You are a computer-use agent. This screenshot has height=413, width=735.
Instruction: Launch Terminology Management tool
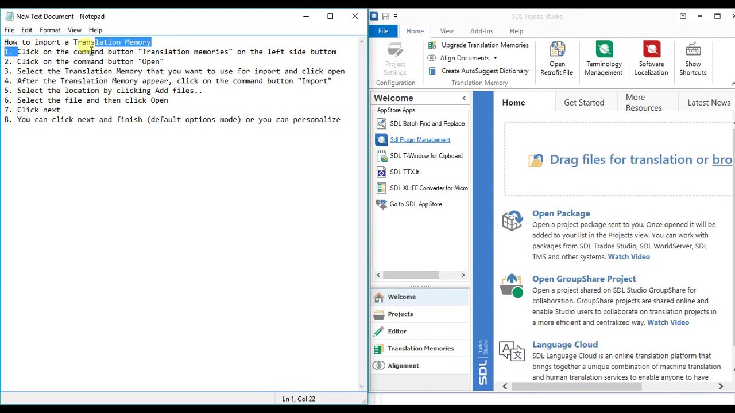[604, 59]
